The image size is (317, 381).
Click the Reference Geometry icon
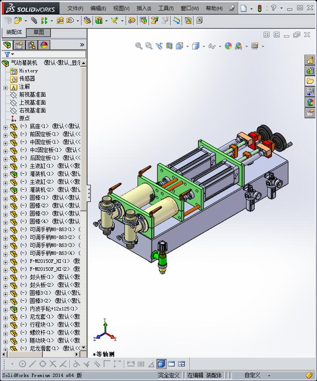(x=115, y=20)
